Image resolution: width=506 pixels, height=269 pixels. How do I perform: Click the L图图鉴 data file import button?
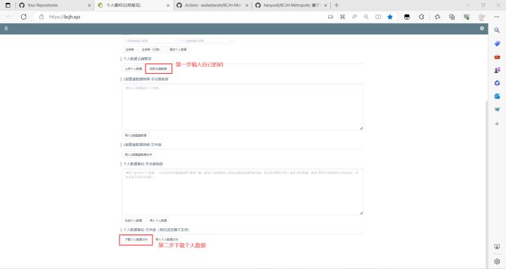pos(138,155)
